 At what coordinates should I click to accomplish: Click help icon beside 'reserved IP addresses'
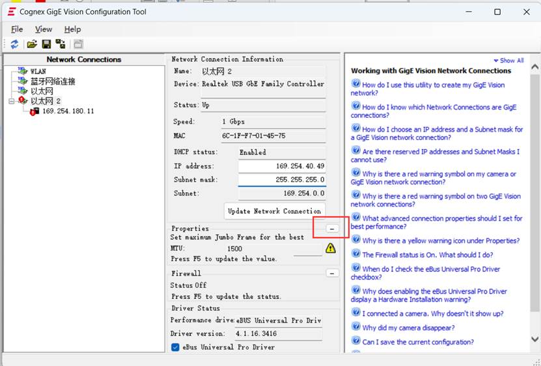tap(355, 150)
